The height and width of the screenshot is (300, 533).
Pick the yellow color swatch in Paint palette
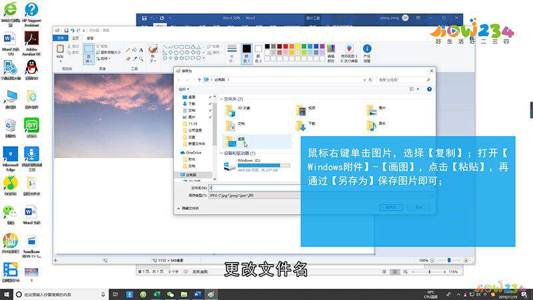pyautogui.click(x=298, y=47)
